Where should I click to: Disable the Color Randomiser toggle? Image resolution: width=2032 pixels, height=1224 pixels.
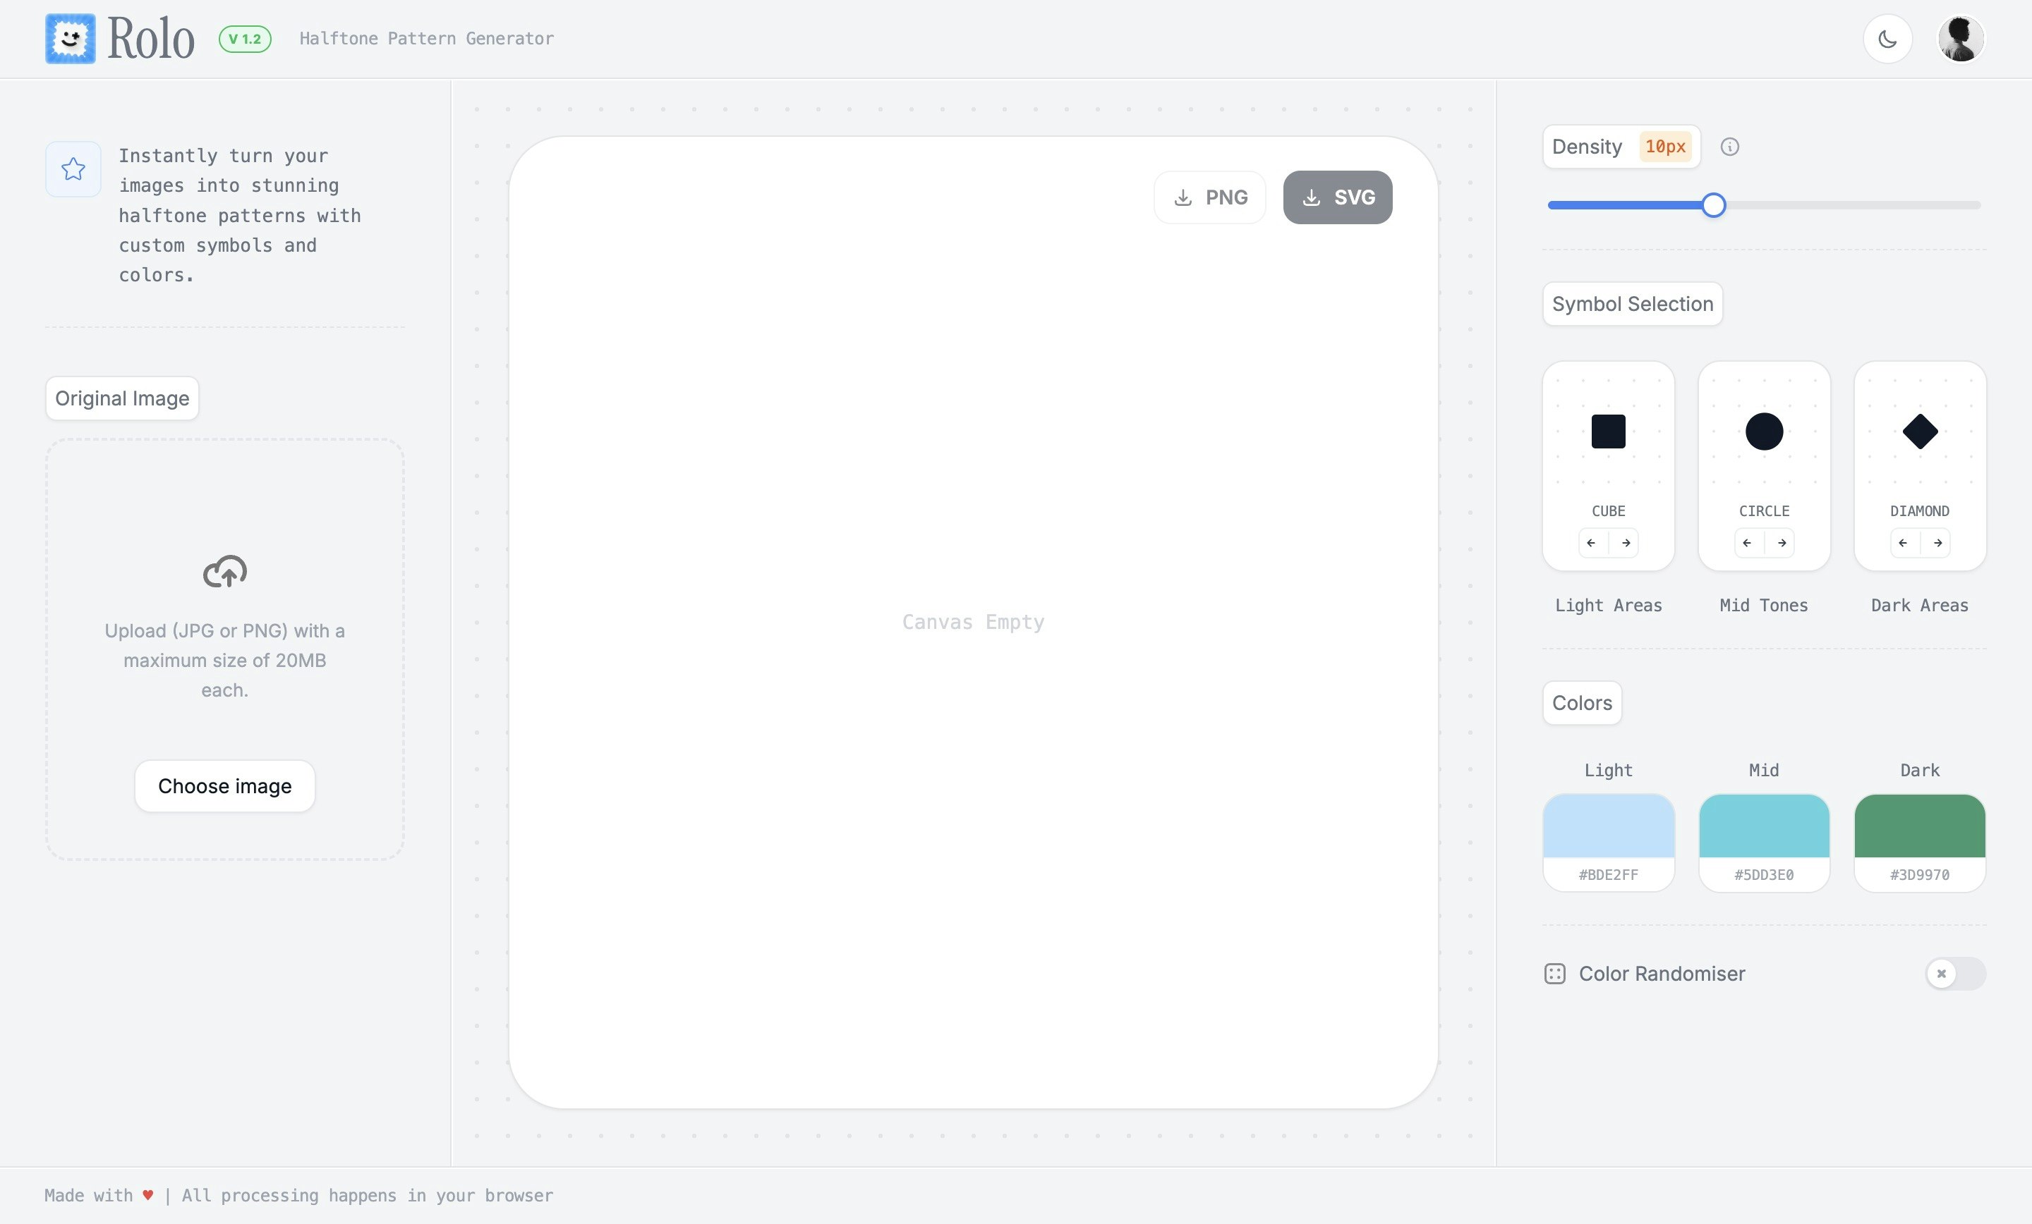(x=1957, y=974)
